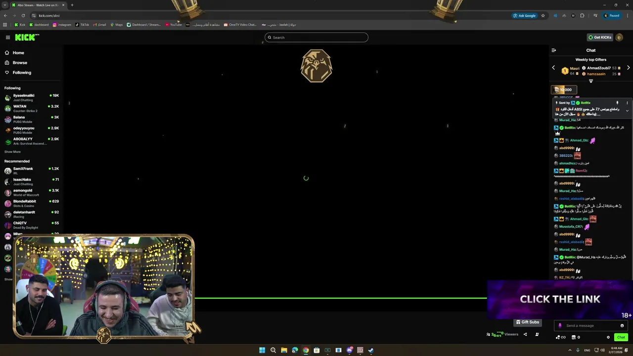Open the Paused profile button in Chrome
The image size is (633, 356).
pyautogui.click(x=611, y=15)
